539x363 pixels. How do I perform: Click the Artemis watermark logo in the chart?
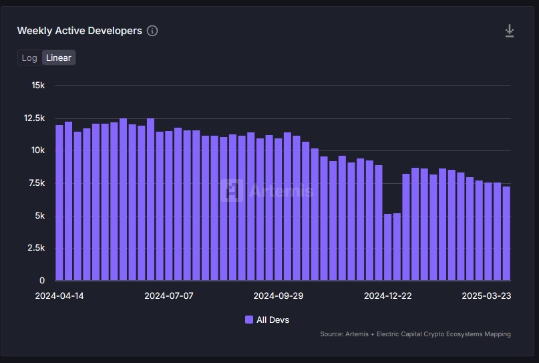232,191
